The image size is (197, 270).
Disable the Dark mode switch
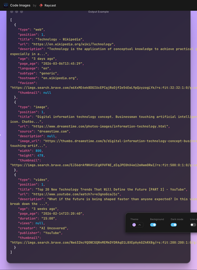click(x=174, y=225)
